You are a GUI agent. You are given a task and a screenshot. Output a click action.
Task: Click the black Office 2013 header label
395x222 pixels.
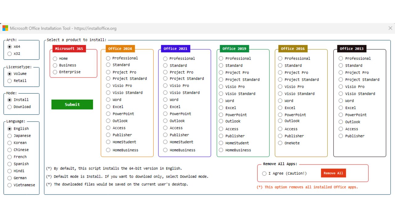(x=351, y=49)
